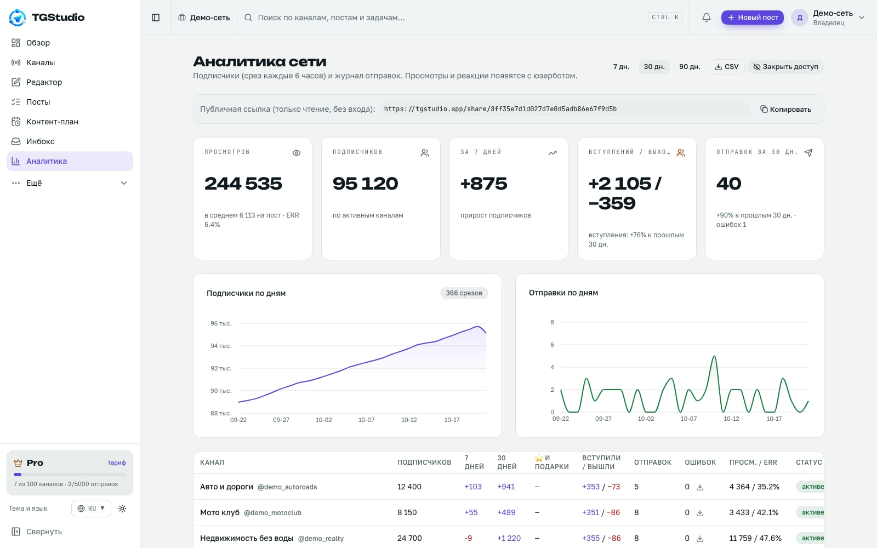Click the eye icon on Просмотров card
877x548 pixels.
click(297, 153)
